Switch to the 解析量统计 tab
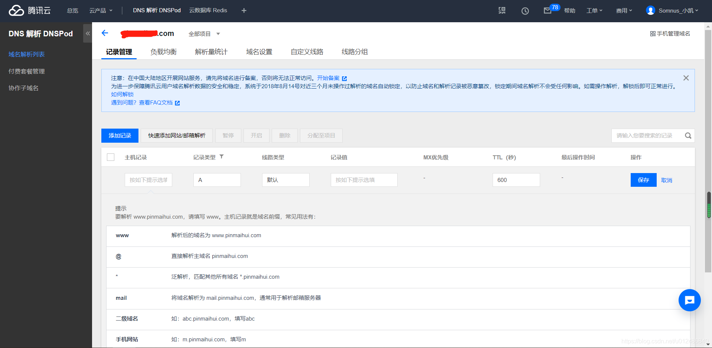712x348 pixels. pyautogui.click(x=211, y=52)
